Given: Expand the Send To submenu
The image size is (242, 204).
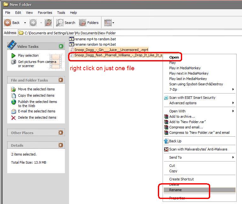Looking at the screenshot, I should coord(199,157).
